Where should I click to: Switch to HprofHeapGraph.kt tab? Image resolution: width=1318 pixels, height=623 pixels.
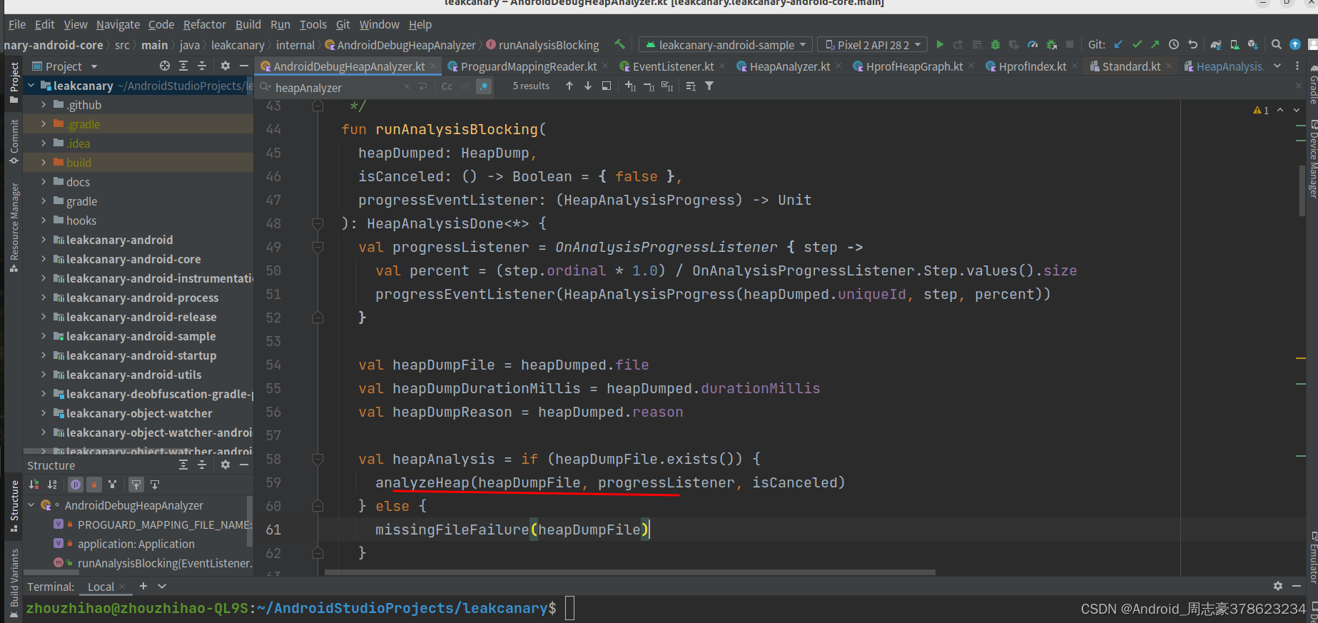tap(914, 66)
